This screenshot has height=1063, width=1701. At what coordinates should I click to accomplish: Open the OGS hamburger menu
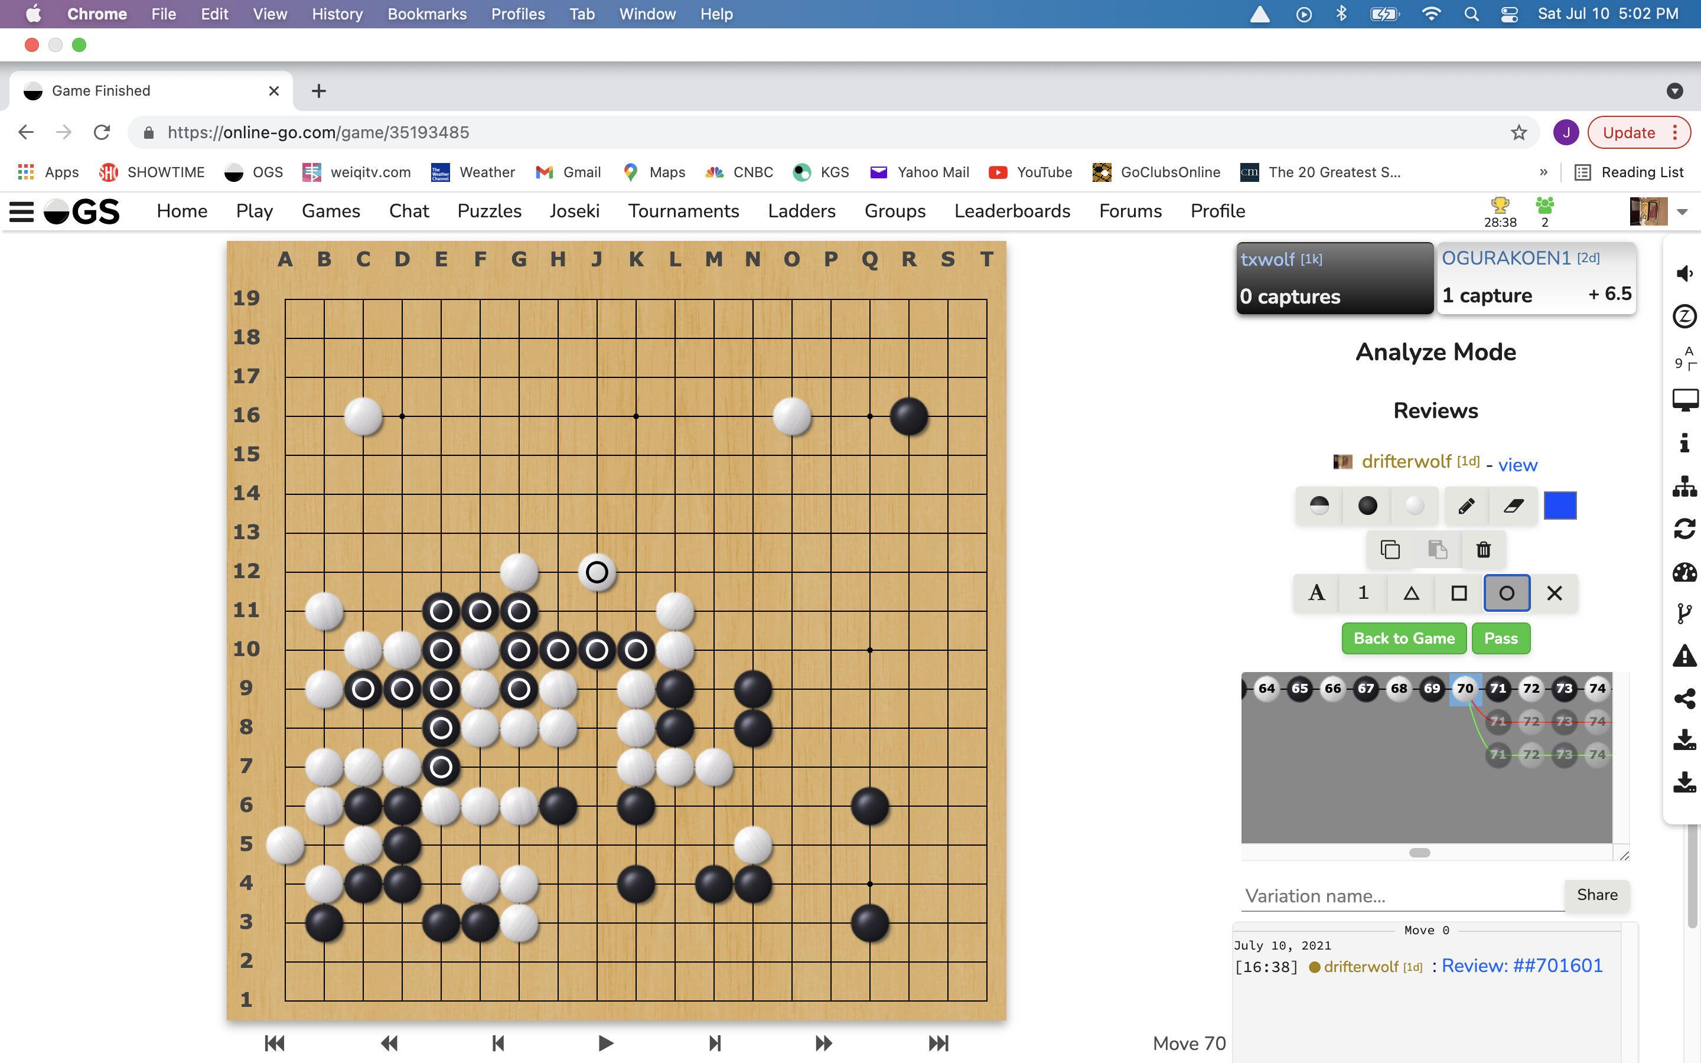pyautogui.click(x=21, y=211)
